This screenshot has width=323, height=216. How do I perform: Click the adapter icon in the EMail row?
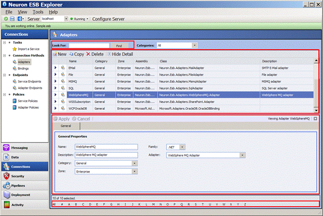pyautogui.click(x=63, y=68)
